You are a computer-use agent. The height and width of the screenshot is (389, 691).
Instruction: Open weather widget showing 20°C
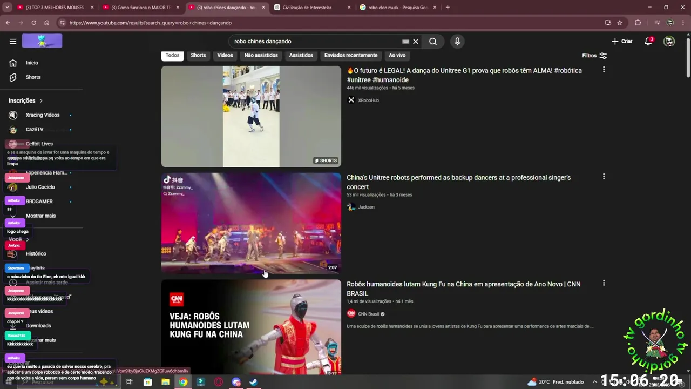[556, 382]
